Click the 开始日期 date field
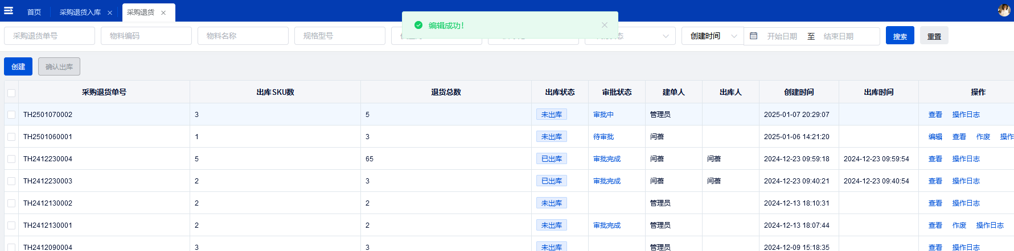 click(x=782, y=36)
